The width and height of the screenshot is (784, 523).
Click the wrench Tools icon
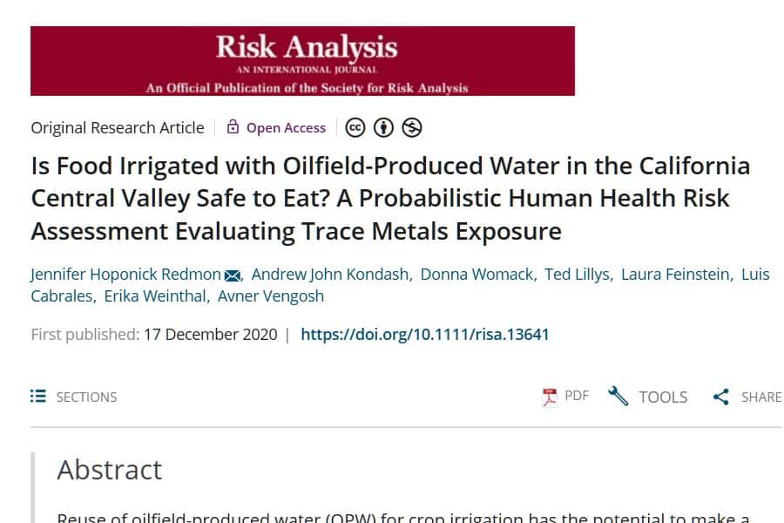618,397
